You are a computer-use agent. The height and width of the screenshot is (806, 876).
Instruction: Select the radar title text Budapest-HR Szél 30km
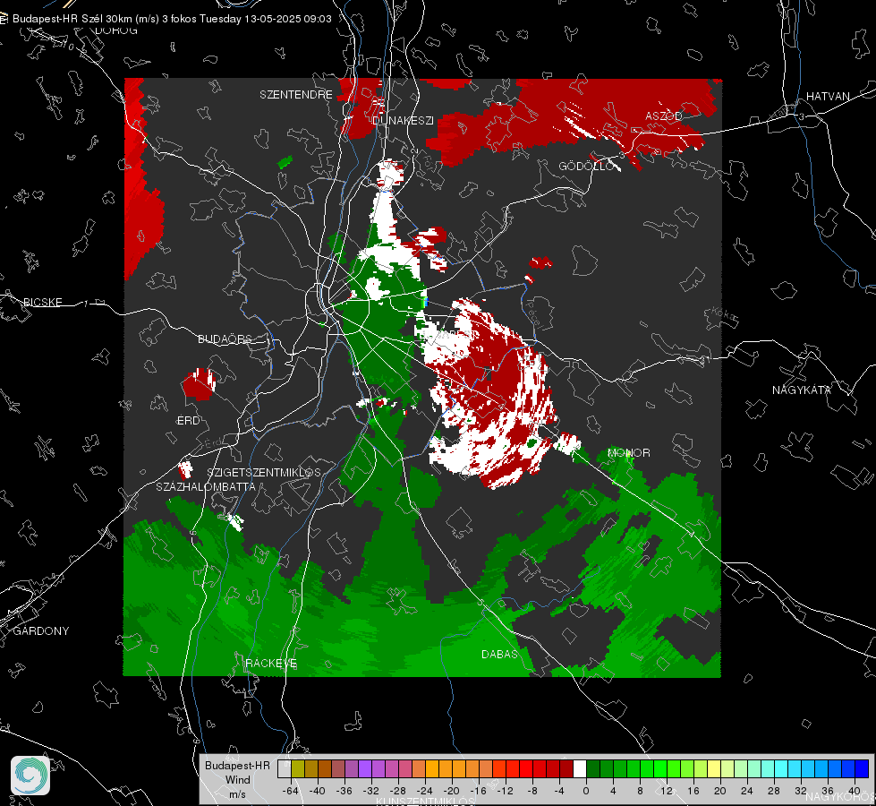72,19
